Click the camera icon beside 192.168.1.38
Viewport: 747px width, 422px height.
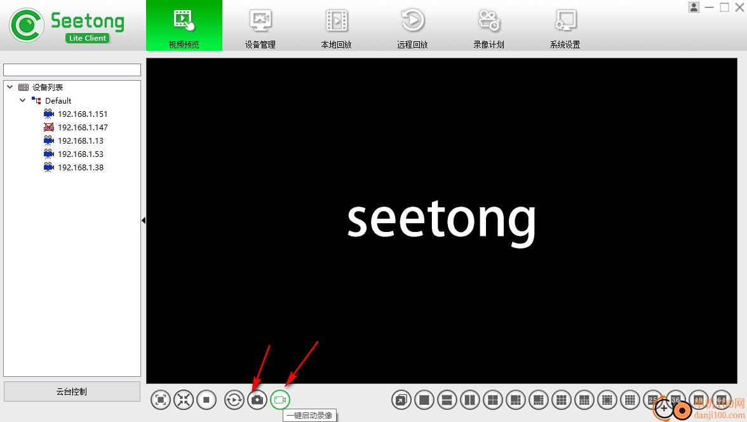pos(48,167)
